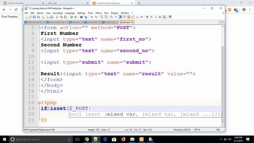Screen dimensions: 254x143
Task: Switch to the date.php editor tab
Action: 76,22
